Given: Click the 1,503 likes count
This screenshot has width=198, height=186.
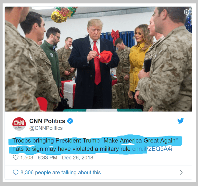Looking at the screenshot, I should (27, 158).
